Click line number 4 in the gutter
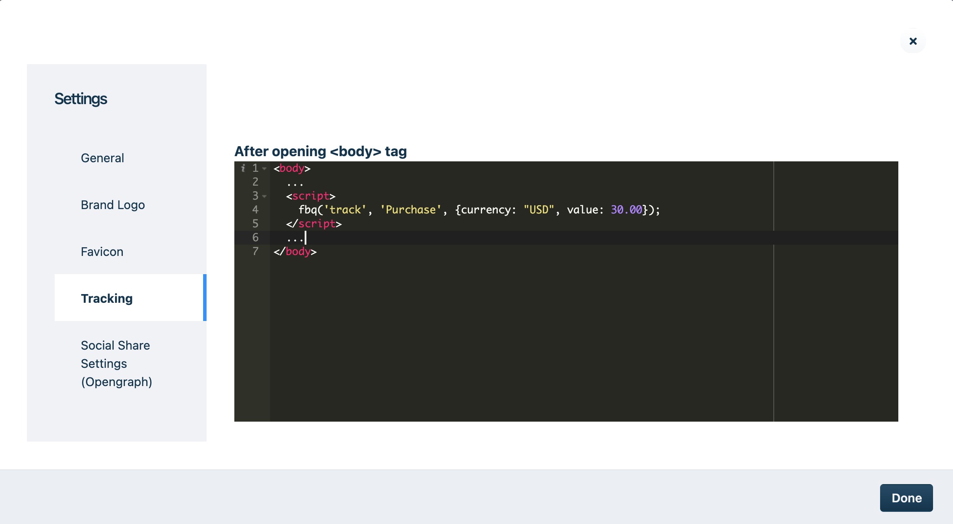The width and height of the screenshot is (953, 524). pyautogui.click(x=255, y=210)
